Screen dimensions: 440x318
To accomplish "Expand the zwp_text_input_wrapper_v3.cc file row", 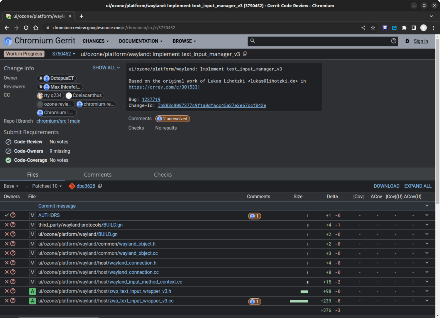I will 427,301.
